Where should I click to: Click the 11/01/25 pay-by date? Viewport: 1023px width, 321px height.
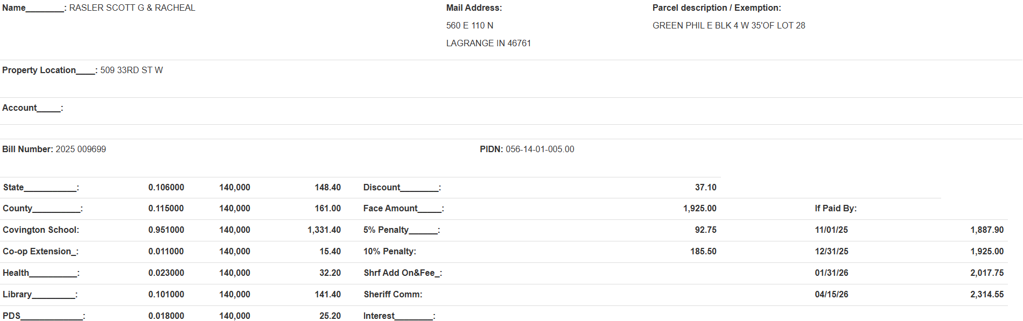(831, 230)
